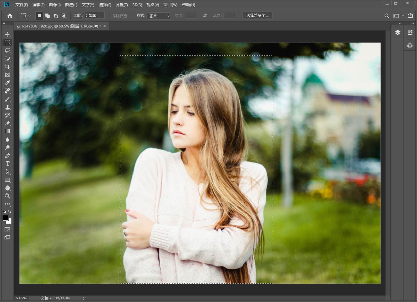
Task: Select the Lasso tool
Action: [x=7, y=50]
